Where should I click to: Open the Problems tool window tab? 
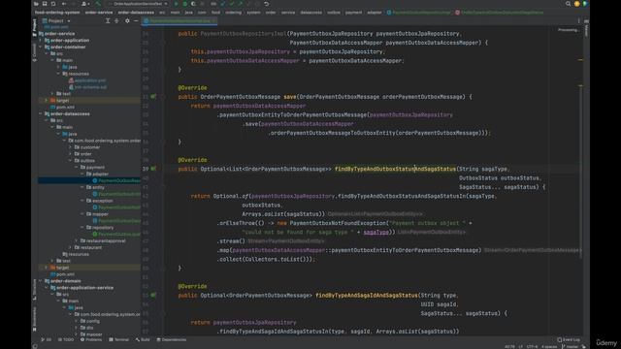tap(91, 339)
